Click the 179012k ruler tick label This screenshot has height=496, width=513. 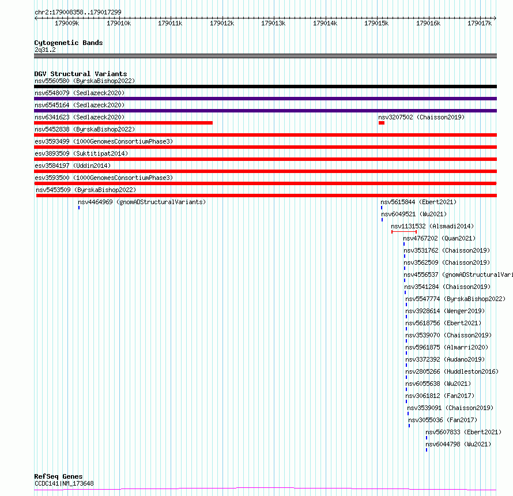222,23
